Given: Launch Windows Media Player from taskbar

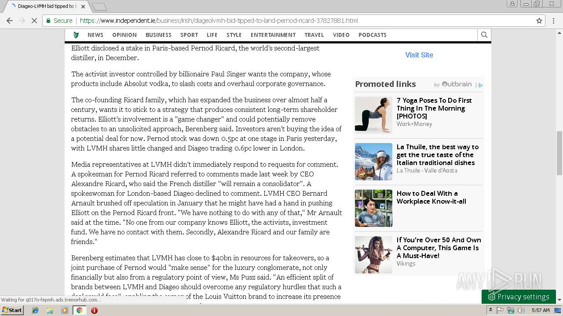Looking at the screenshot, I should (65, 310).
